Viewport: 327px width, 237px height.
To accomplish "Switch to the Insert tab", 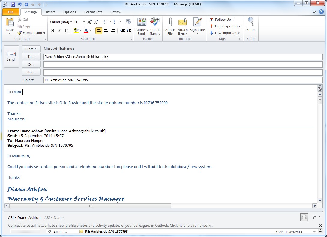I will pyautogui.click(x=50, y=12).
